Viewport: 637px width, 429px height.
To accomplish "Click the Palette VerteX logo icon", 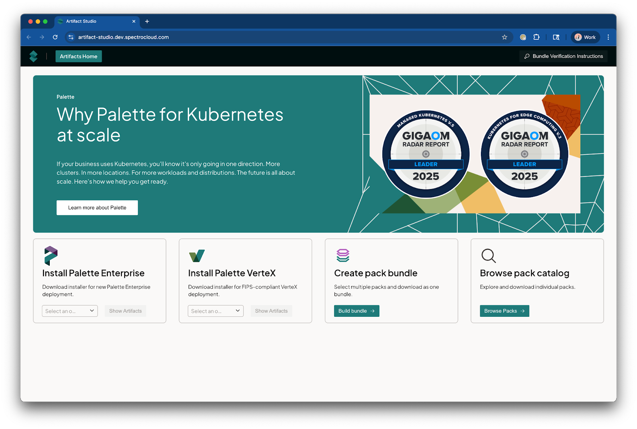I will click(x=197, y=255).
